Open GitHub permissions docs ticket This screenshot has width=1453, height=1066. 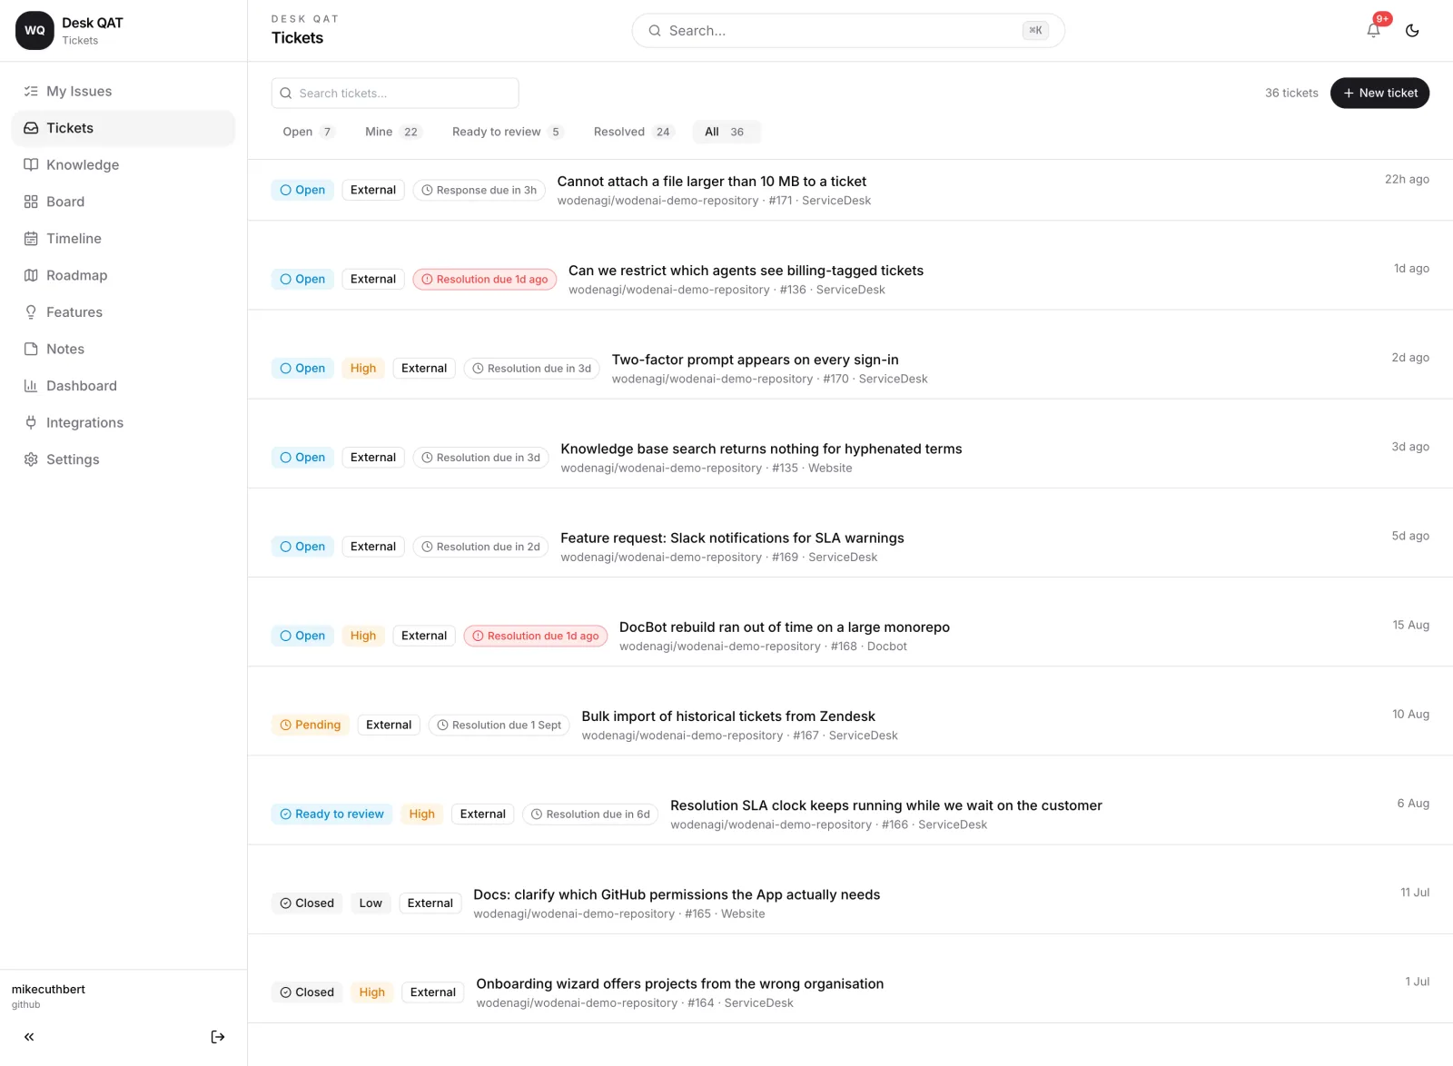pyautogui.click(x=677, y=894)
